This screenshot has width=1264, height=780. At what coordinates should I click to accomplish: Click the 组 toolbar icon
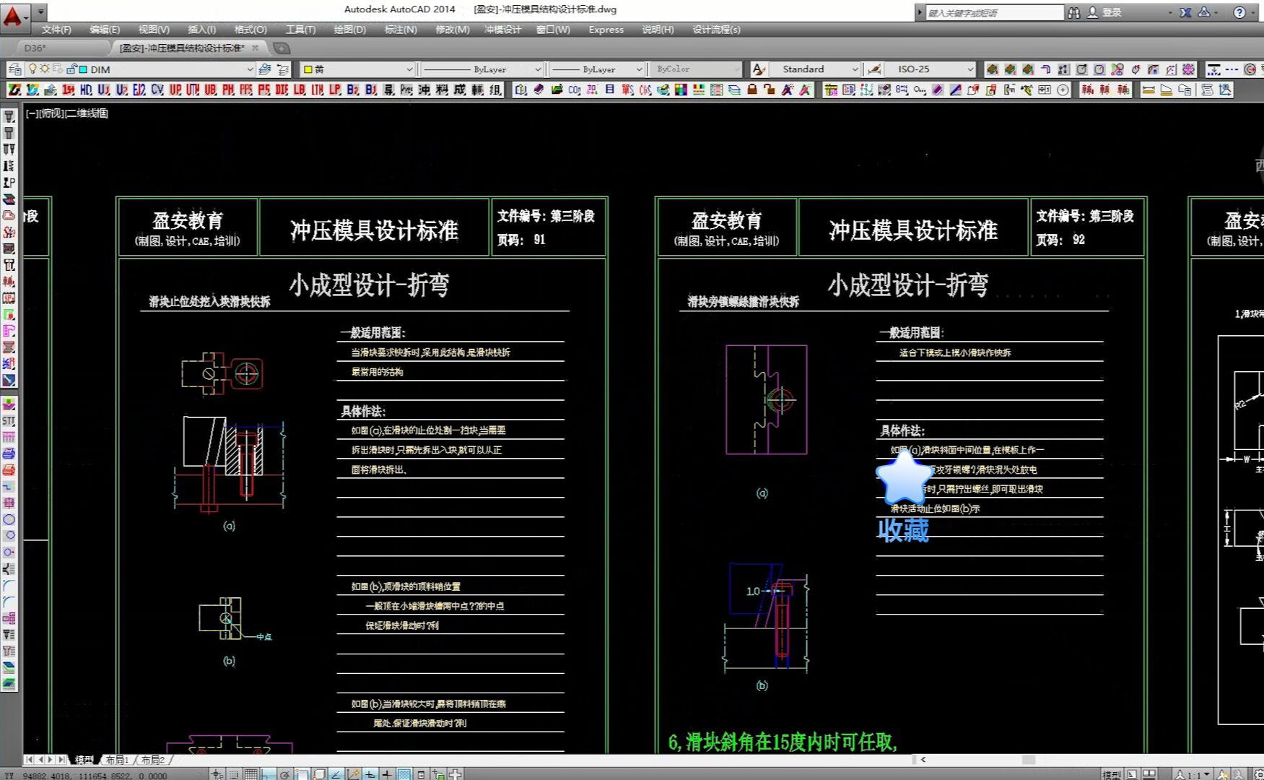(495, 90)
